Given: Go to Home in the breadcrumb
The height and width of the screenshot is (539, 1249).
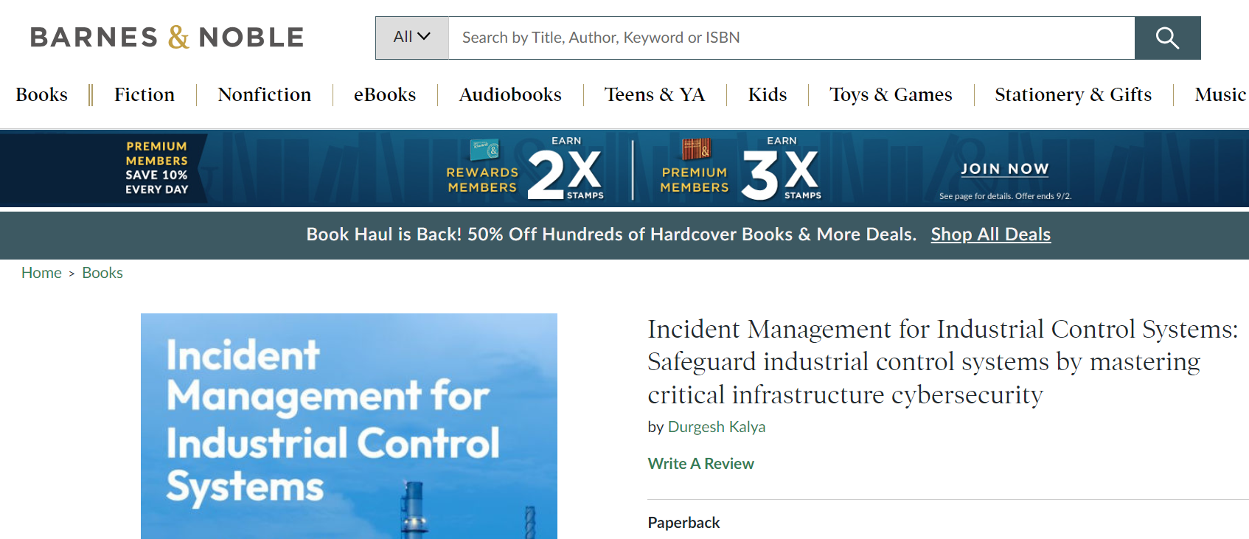Looking at the screenshot, I should 41,273.
